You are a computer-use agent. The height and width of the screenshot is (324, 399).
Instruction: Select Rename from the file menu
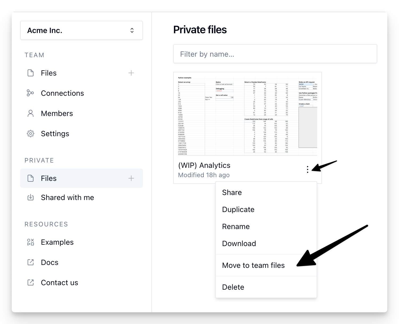(x=236, y=227)
